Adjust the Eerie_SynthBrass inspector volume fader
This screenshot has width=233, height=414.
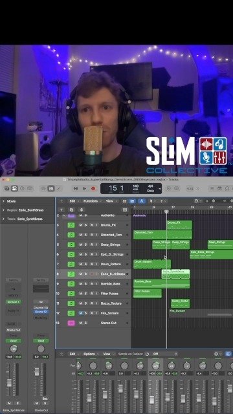click(x=9, y=383)
